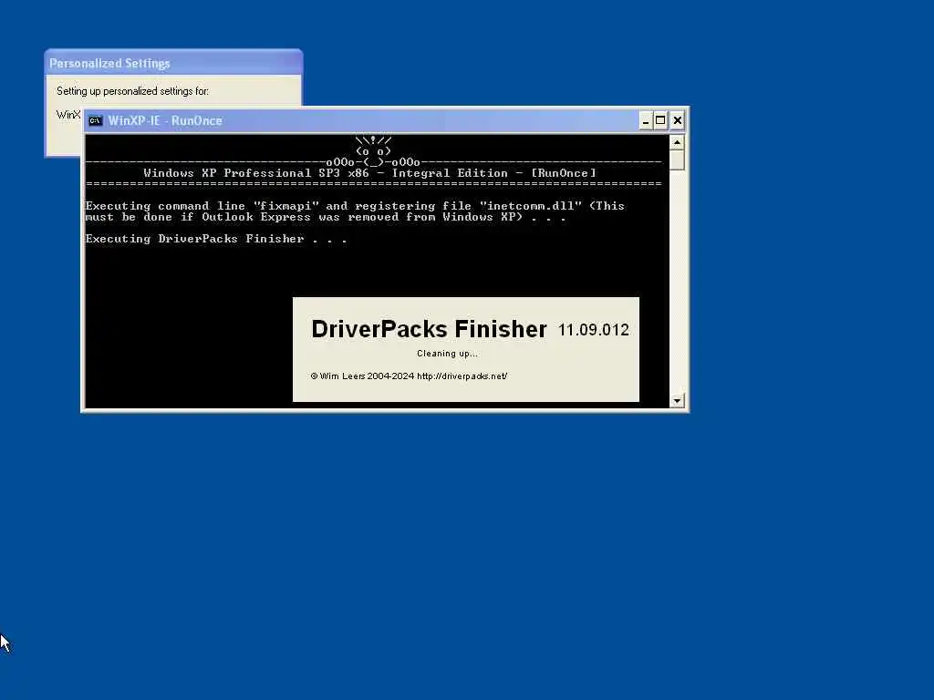Screen dimensions: 934x700
Task: Click the WinXP-IE - RunOnce title text
Action: (x=165, y=121)
